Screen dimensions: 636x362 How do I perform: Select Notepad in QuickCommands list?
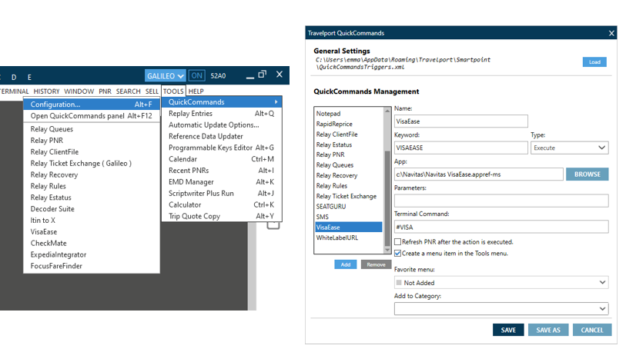click(x=328, y=114)
